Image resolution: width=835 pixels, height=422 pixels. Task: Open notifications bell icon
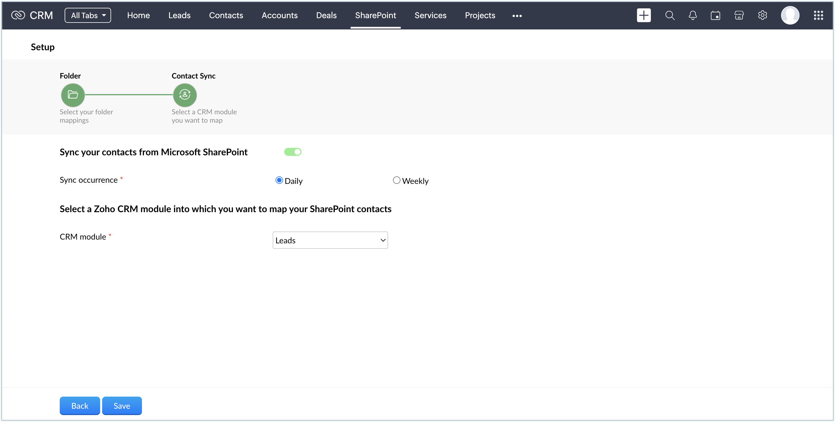click(693, 15)
